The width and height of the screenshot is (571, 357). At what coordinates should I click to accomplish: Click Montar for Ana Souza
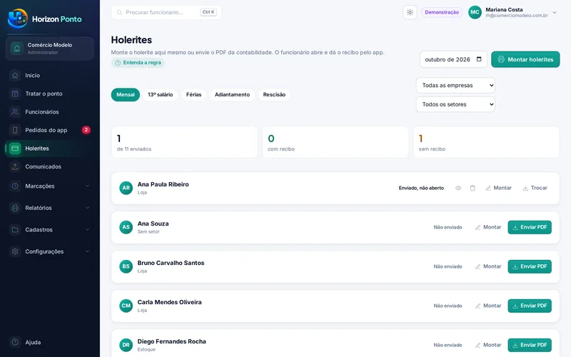pos(488,227)
